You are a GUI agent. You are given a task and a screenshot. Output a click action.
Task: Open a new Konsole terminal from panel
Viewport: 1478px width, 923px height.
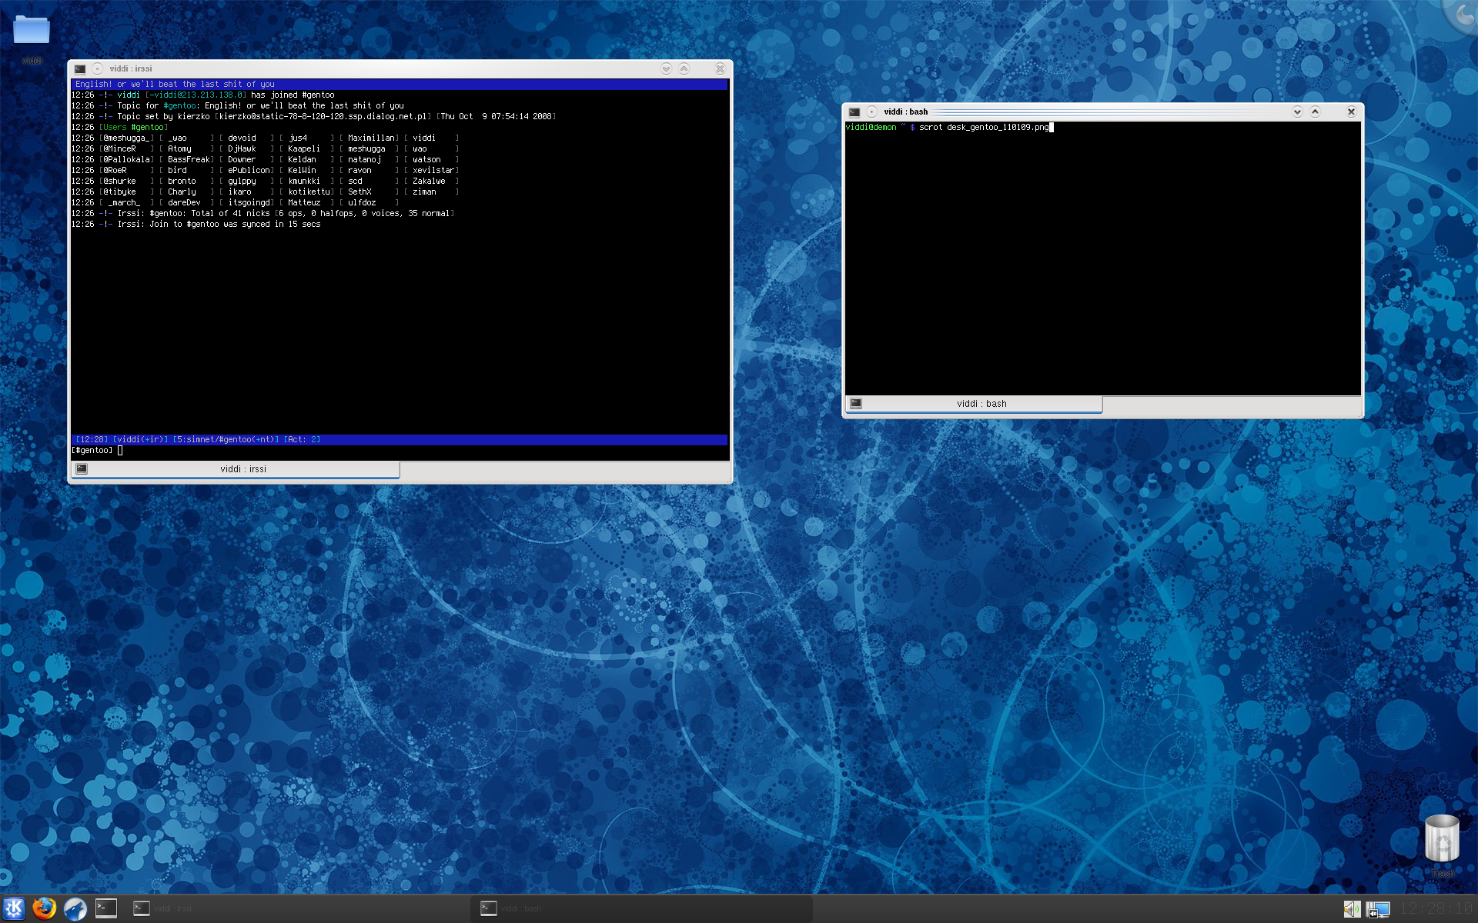coord(106,908)
